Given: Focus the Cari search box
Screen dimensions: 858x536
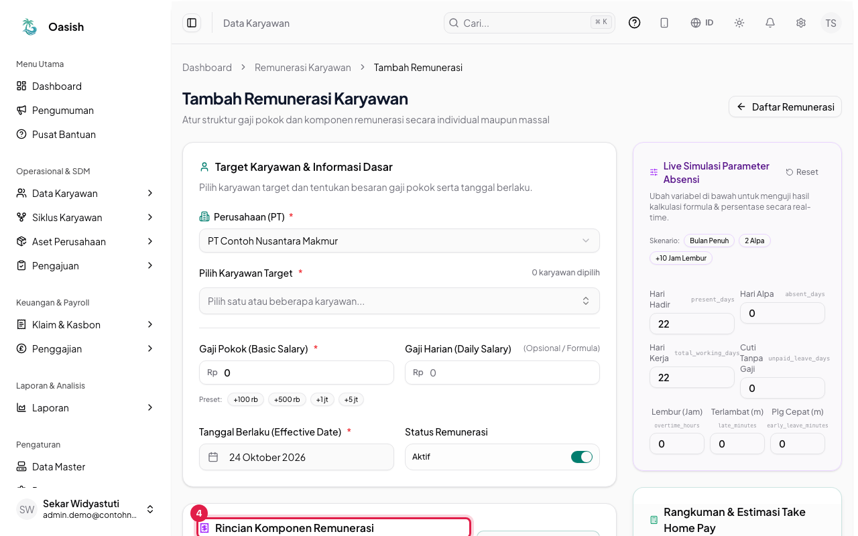Looking at the screenshot, I should [530, 23].
